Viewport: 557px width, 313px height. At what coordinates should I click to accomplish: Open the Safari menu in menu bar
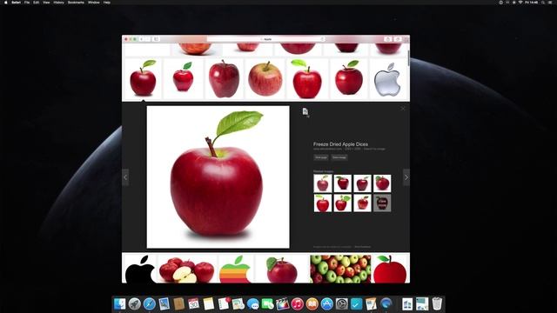pos(16,3)
